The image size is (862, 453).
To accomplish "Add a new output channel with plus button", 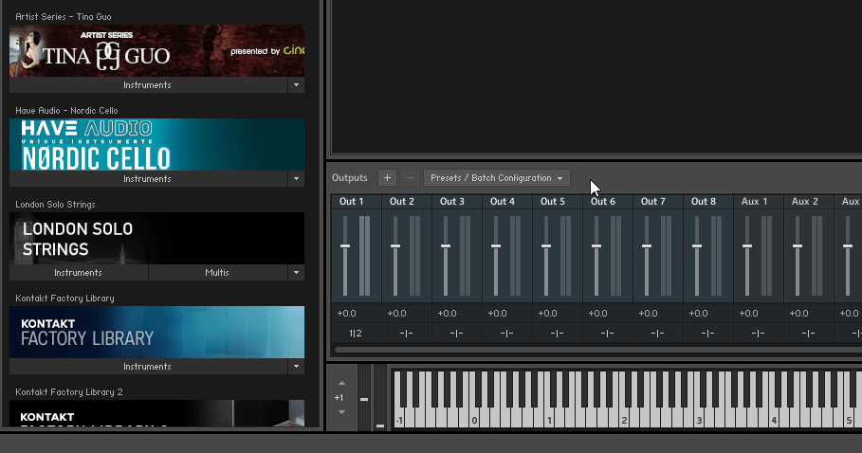I will coord(387,178).
